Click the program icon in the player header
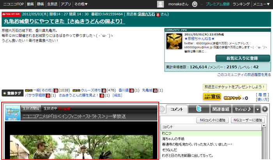The width and height of the screenshot is (273, 160). click(13, 112)
